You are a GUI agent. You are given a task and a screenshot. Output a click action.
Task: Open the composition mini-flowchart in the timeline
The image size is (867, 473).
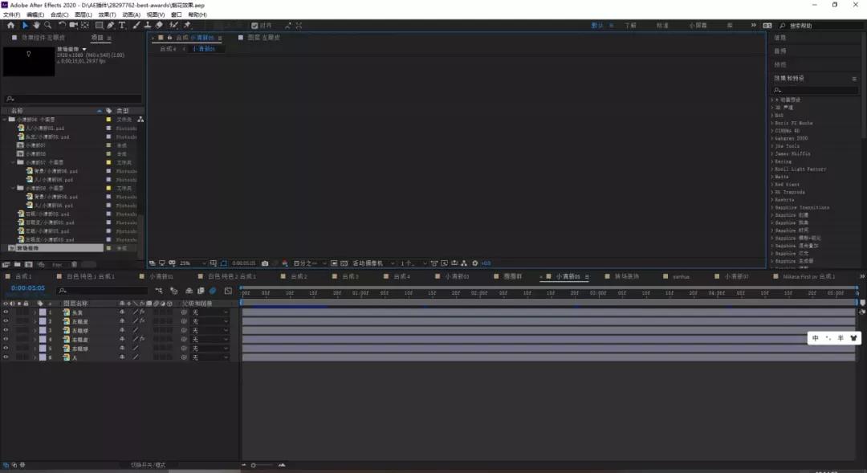tap(159, 291)
